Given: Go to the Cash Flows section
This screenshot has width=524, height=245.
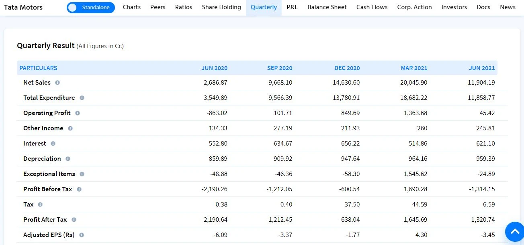Looking at the screenshot, I should point(372,7).
